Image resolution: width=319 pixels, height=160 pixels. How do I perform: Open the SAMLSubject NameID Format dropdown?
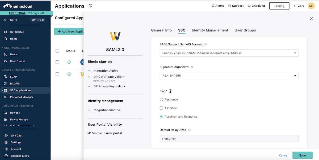click(x=229, y=53)
